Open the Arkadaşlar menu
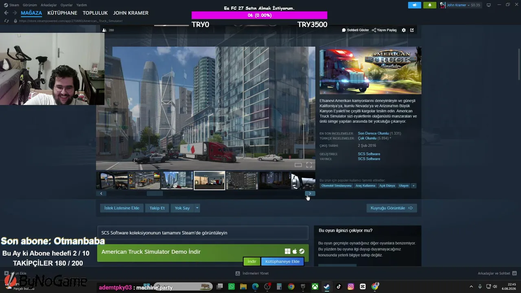The image size is (521, 293). click(x=49, y=5)
